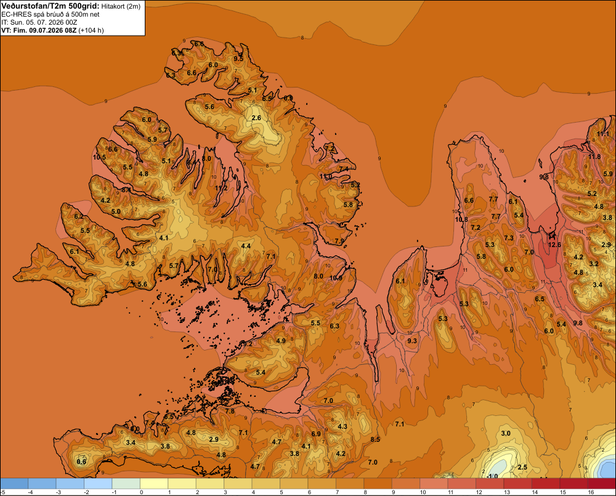Select the legend swatch between 8 and 9

378,484
